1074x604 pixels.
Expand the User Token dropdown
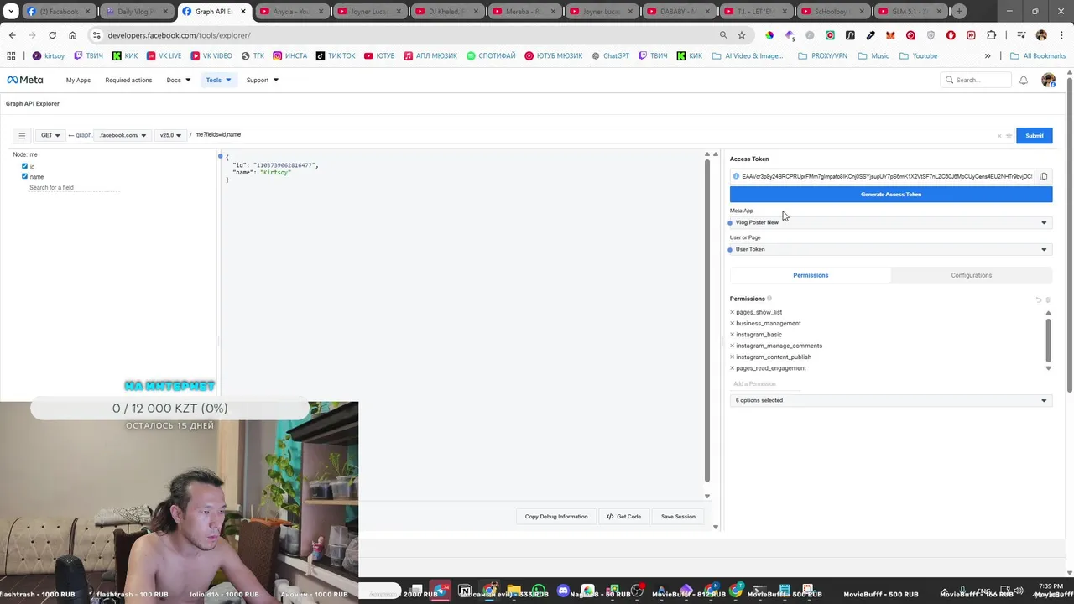pyautogui.click(x=890, y=249)
